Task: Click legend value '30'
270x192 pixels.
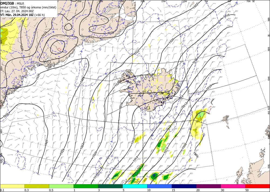Action: tap(222, 190)
